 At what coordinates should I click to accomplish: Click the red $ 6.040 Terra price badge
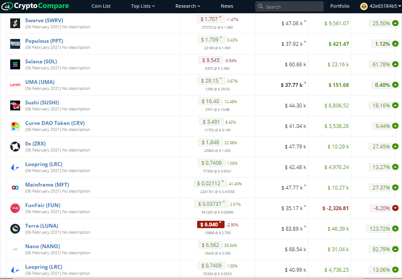pos(211,224)
